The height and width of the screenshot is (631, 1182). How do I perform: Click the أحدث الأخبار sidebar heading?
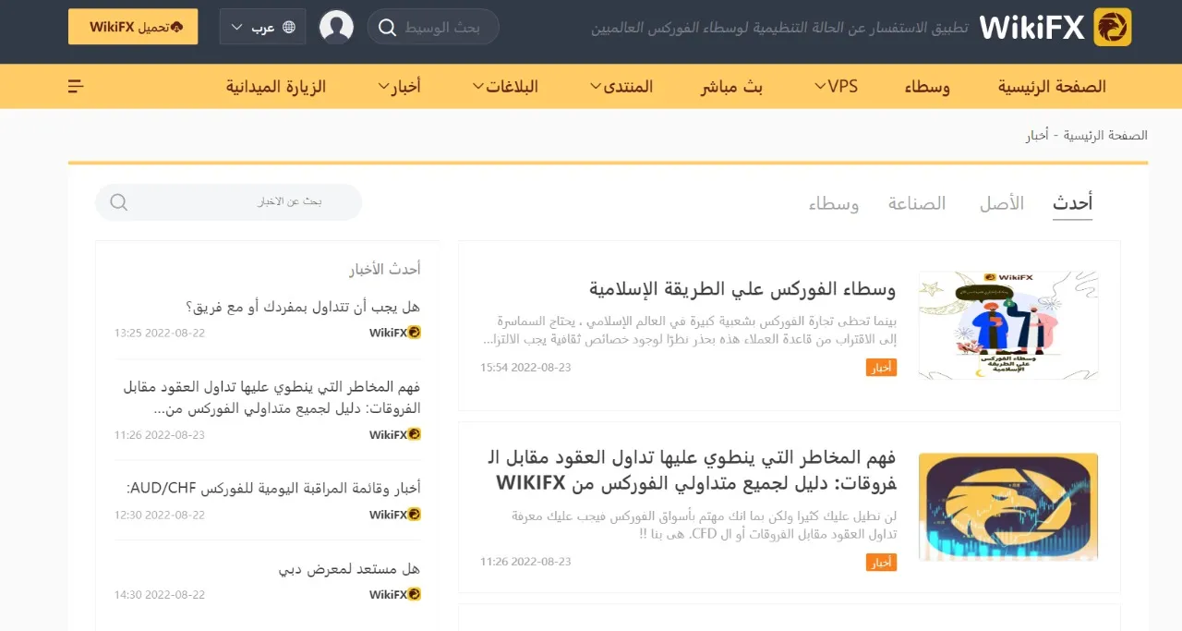(384, 269)
